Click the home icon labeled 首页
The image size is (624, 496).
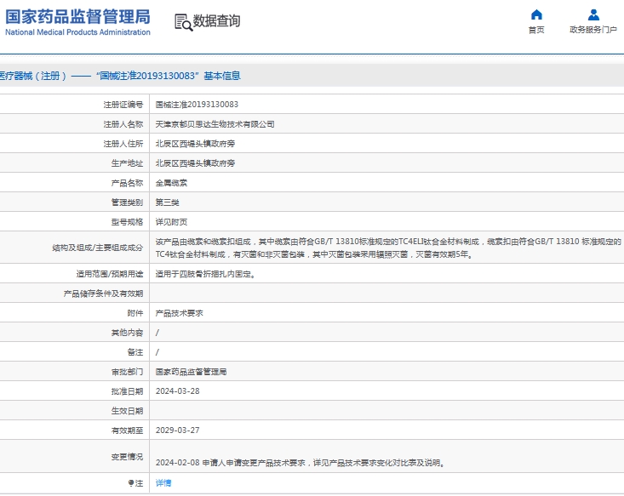(536, 14)
